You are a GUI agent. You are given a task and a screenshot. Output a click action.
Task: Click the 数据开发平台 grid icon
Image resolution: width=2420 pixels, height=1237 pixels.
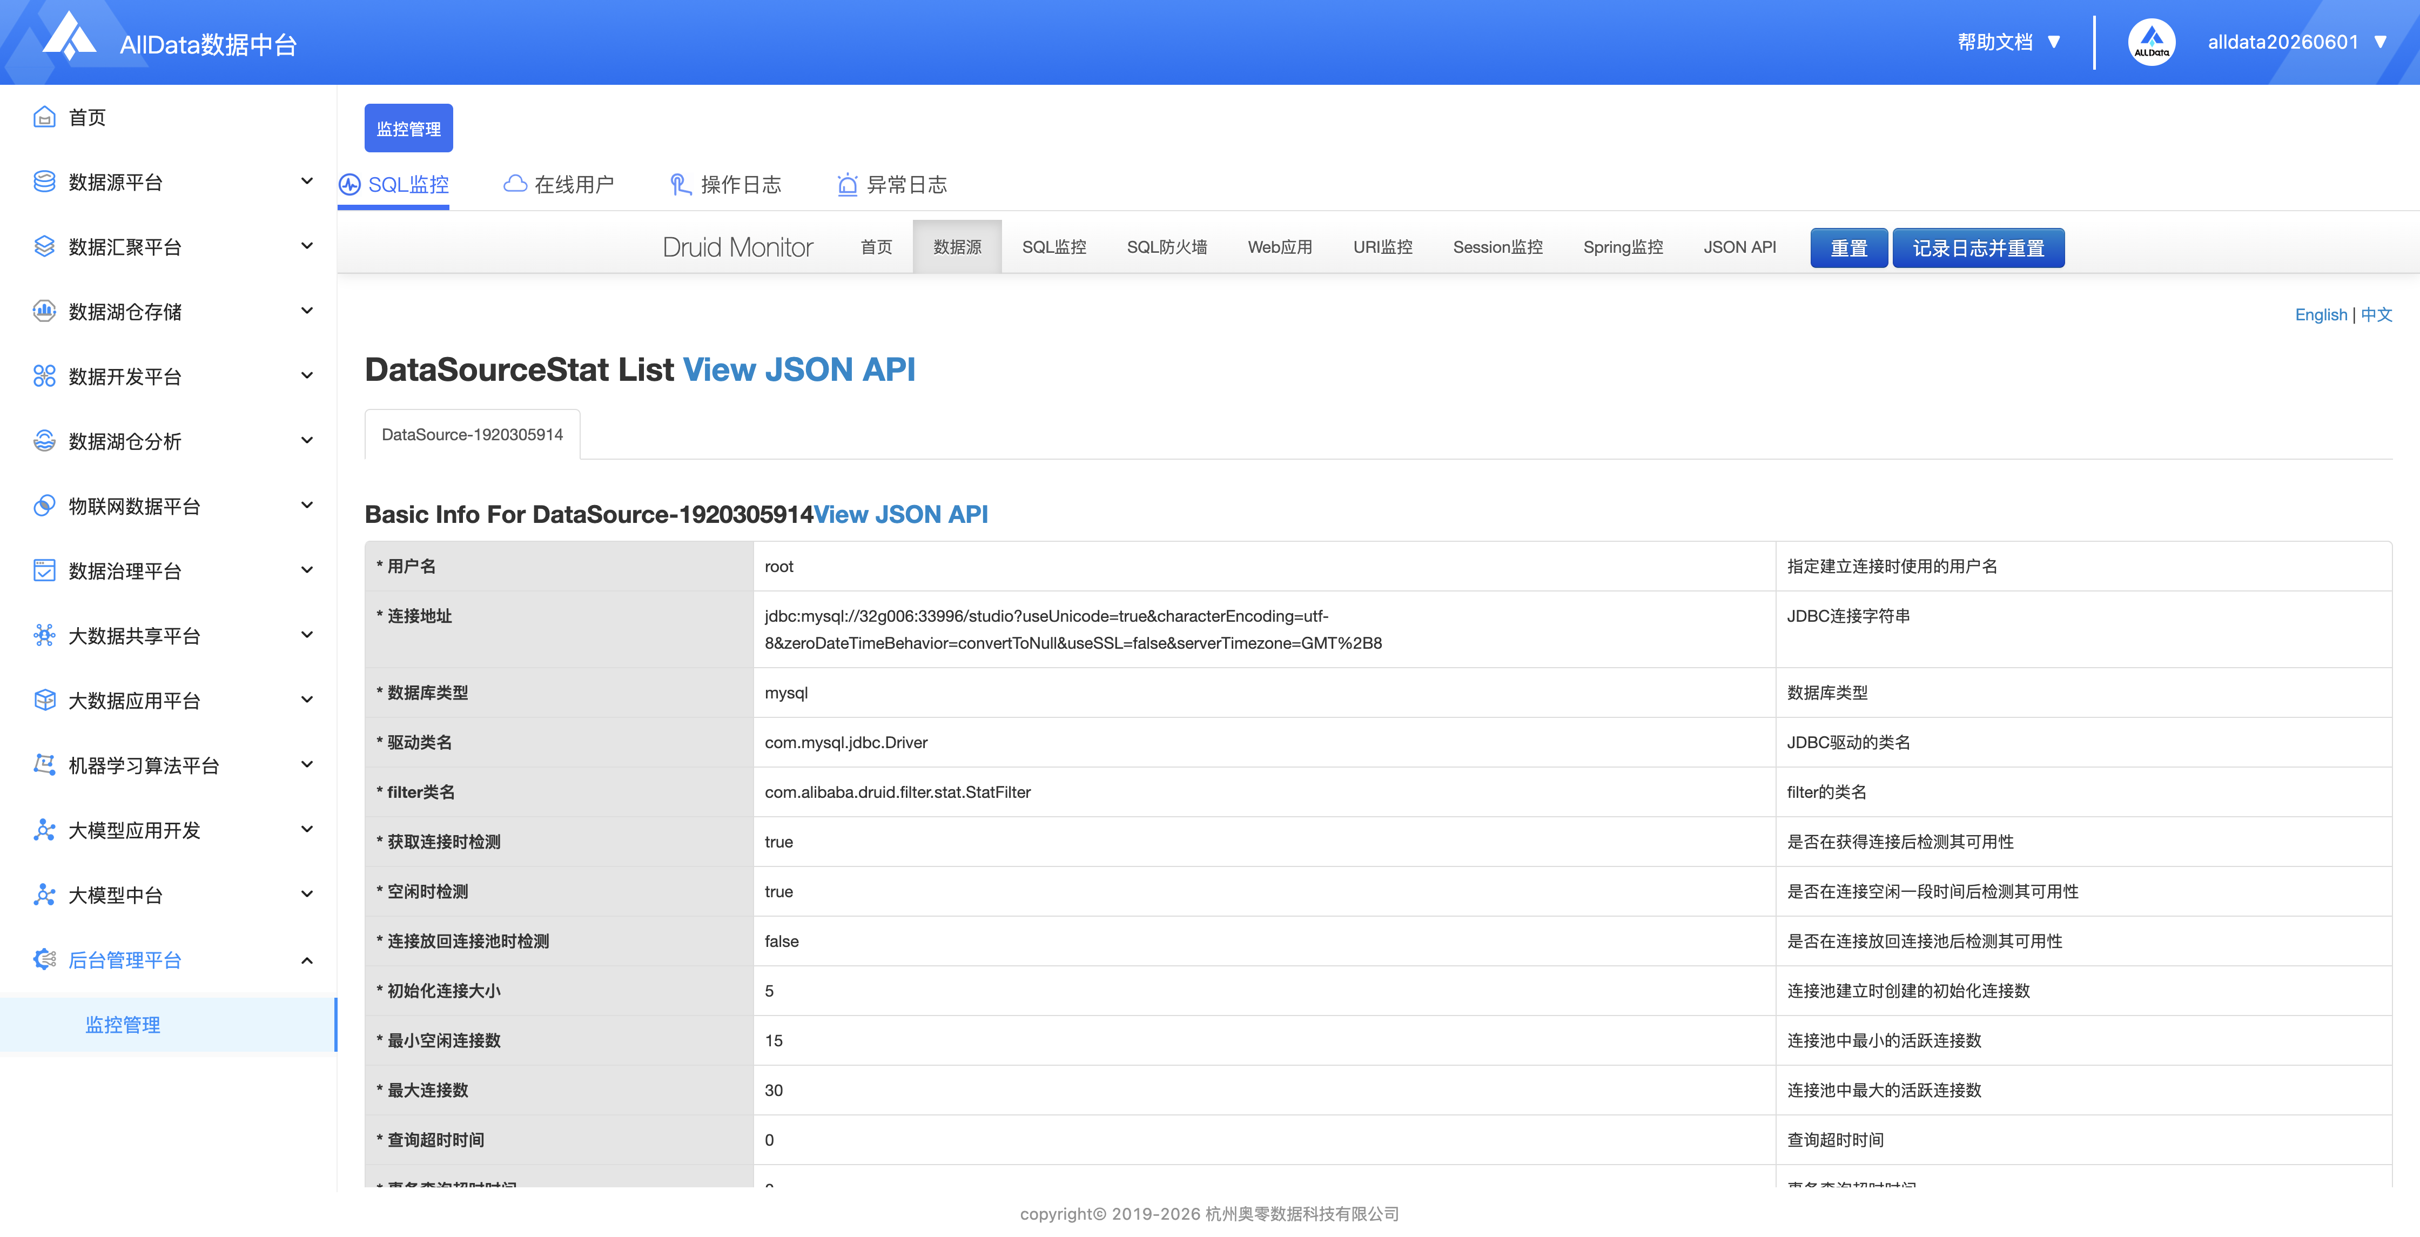(x=44, y=377)
